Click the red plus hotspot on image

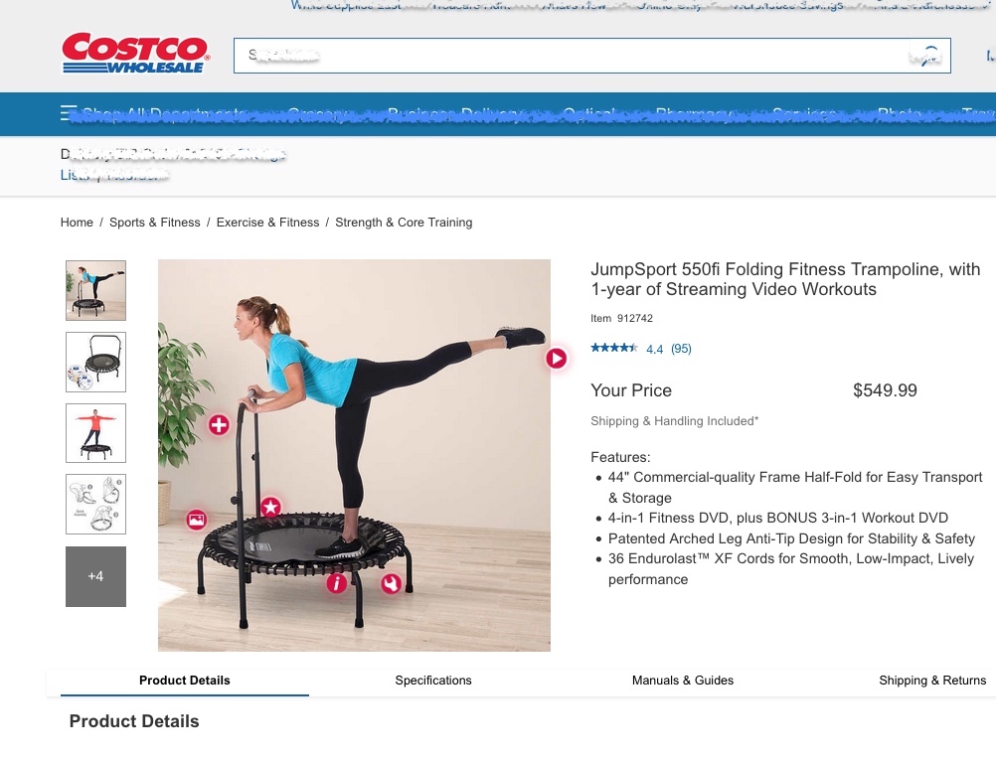[219, 425]
